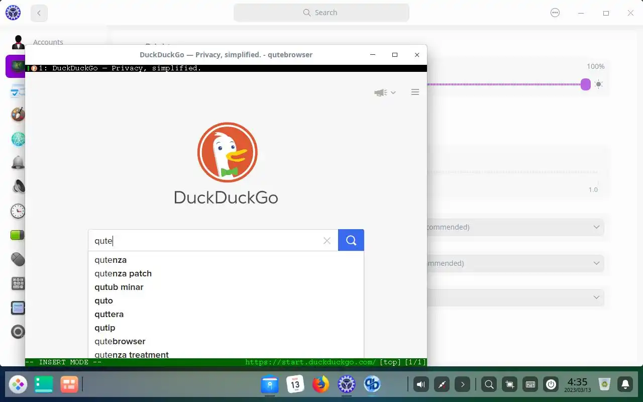
Task: Open Default Applications sidebar icon
Action: pos(18,91)
